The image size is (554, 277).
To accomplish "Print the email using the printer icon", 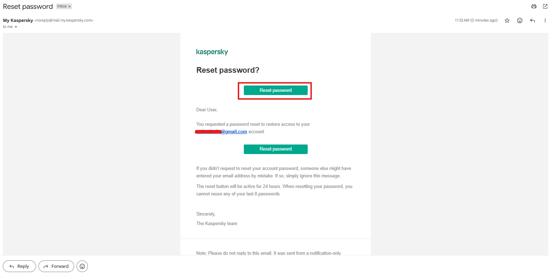I will tap(534, 6).
